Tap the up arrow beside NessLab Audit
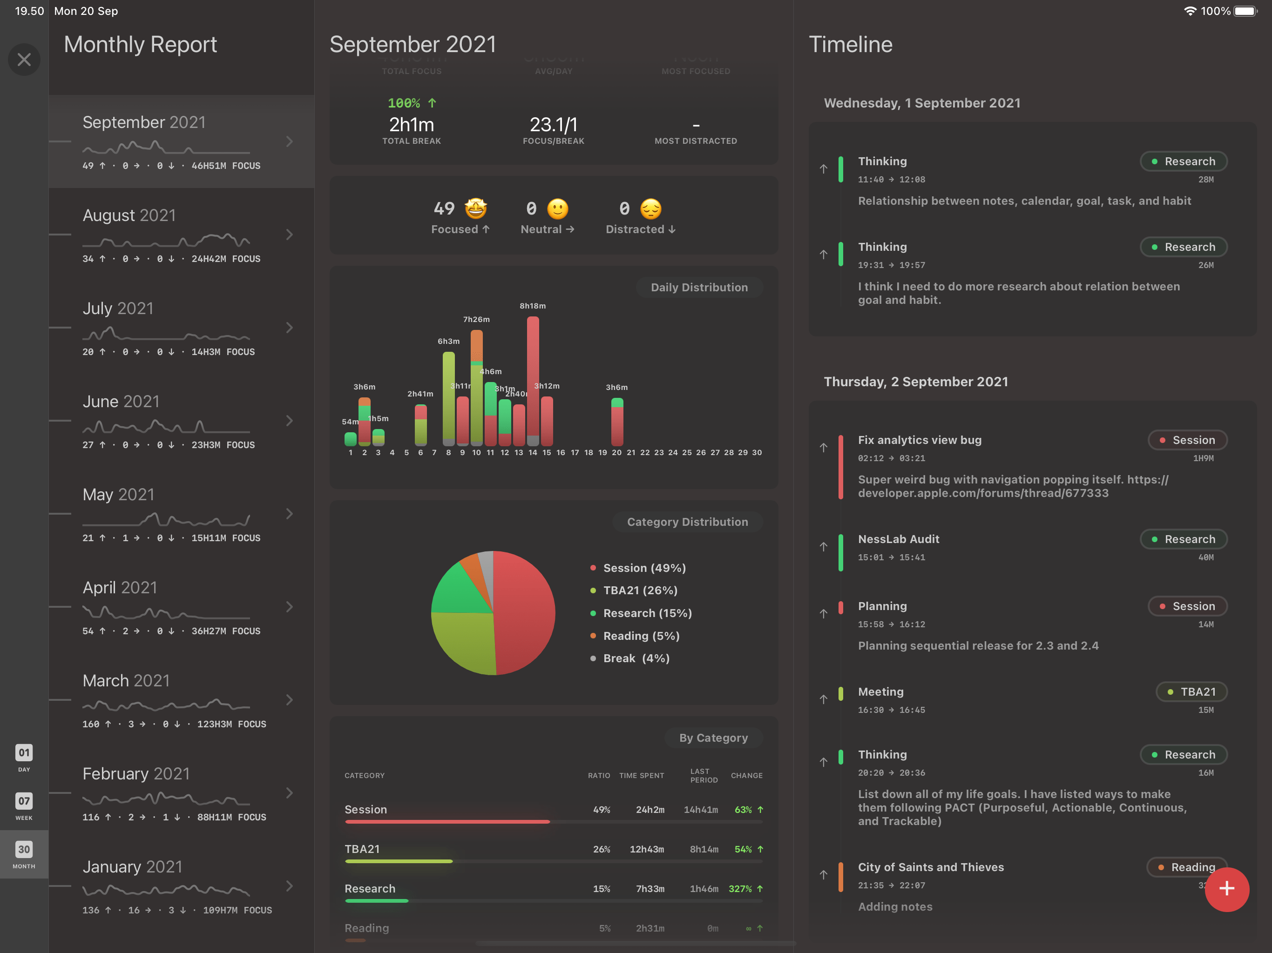 coord(824,547)
